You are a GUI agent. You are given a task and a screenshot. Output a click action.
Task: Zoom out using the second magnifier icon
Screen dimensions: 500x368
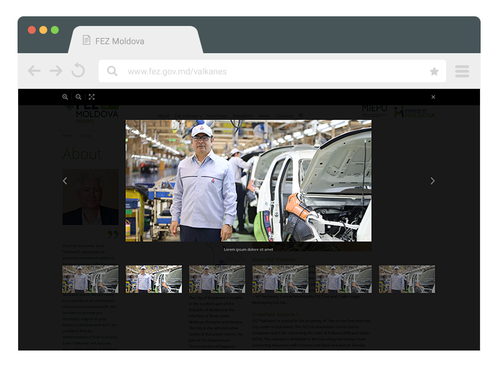[79, 97]
